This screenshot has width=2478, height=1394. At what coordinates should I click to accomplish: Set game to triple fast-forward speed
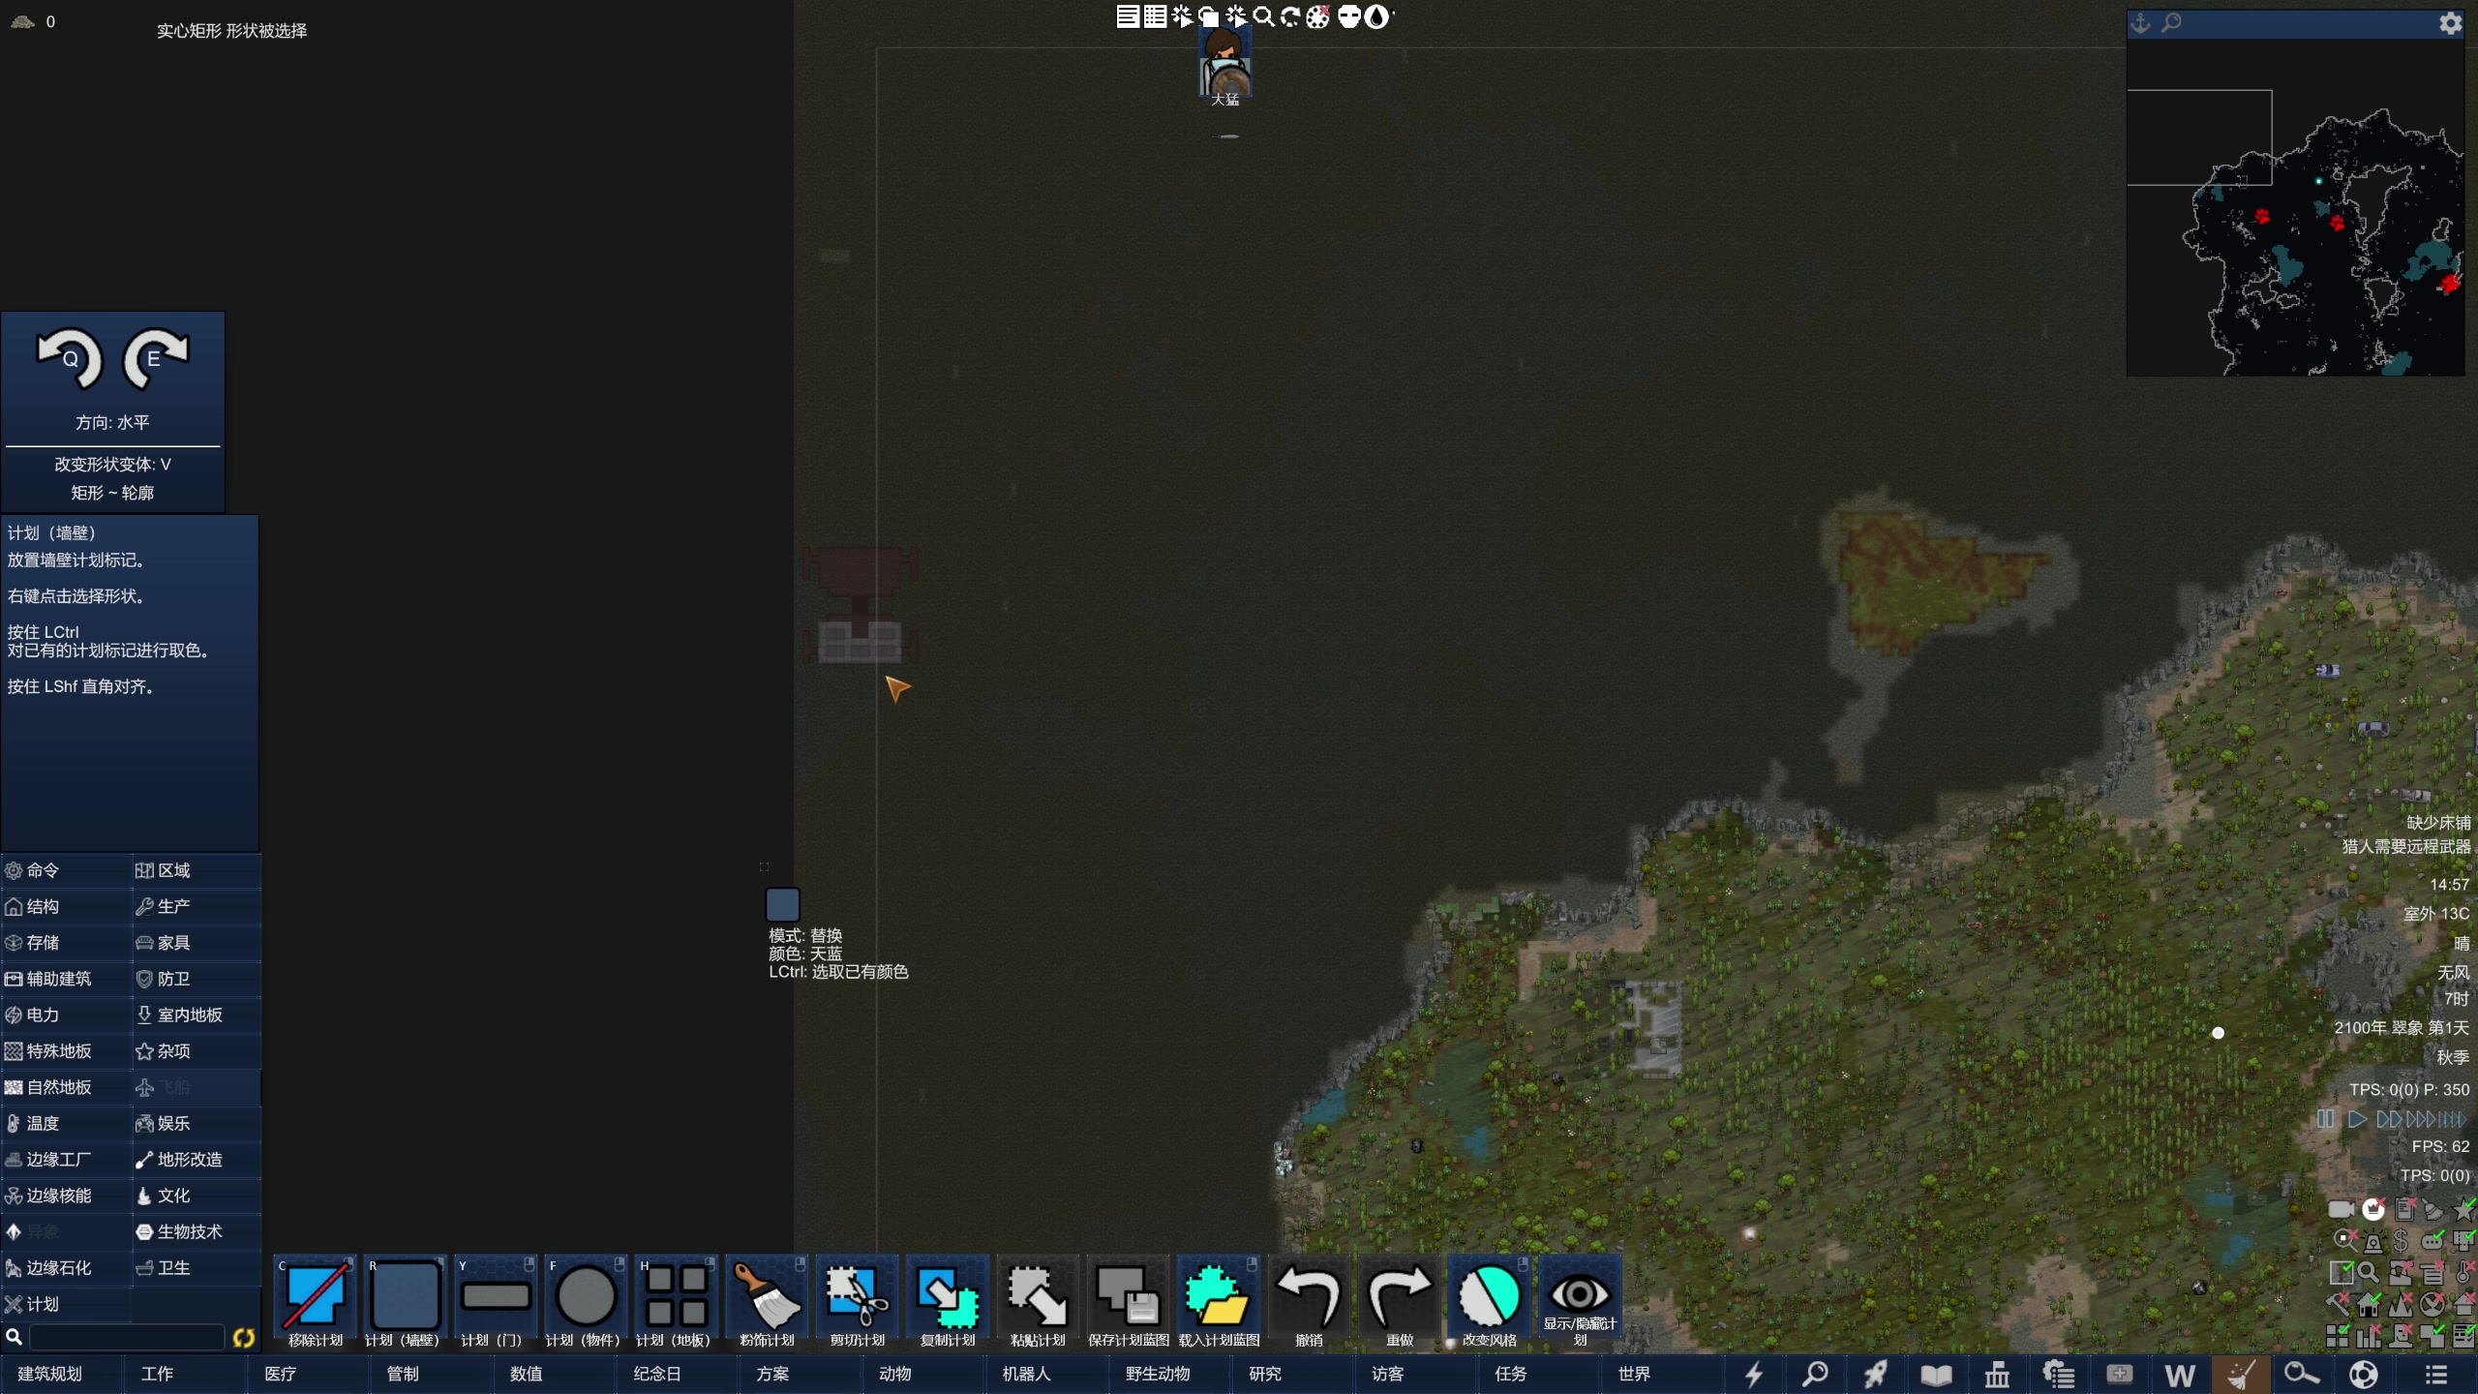pos(2420,1119)
